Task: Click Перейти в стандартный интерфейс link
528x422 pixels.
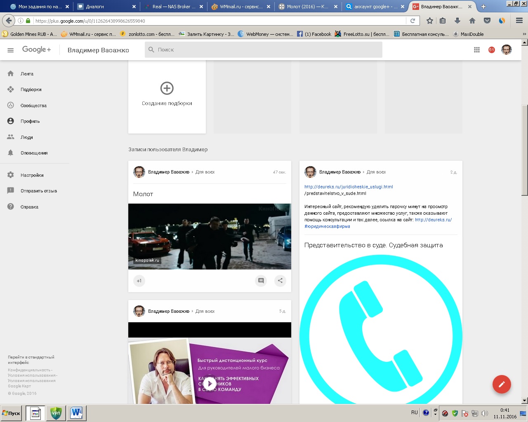Action: pos(31,360)
